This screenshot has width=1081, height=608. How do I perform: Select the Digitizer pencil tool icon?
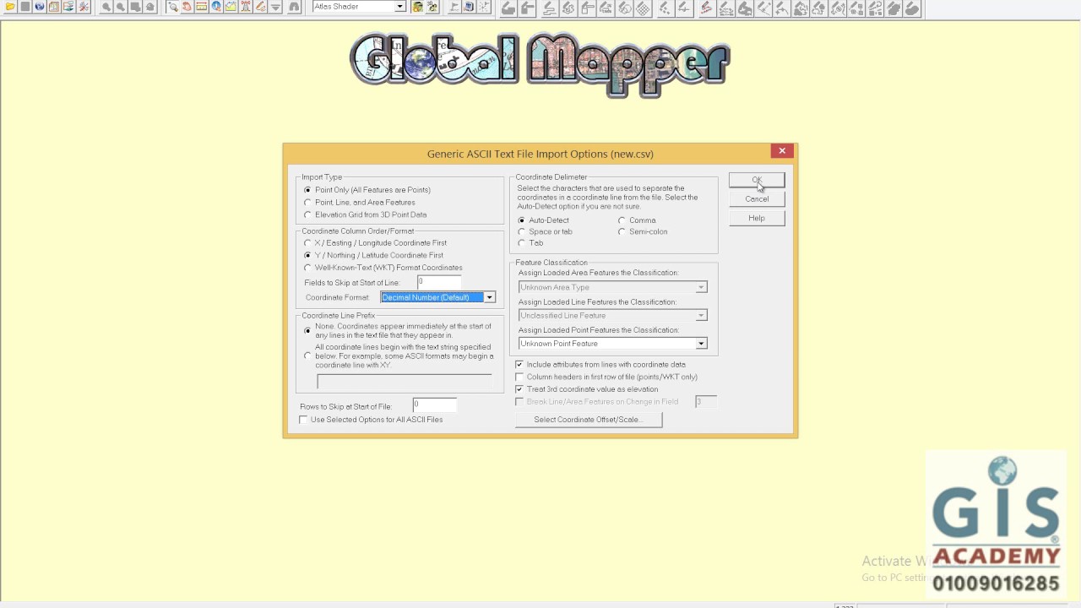point(261,7)
